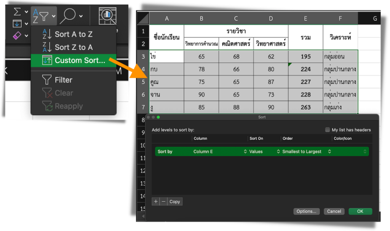Open the Sort On Values dropdown
The width and height of the screenshot is (390, 231).
click(x=264, y=151)
